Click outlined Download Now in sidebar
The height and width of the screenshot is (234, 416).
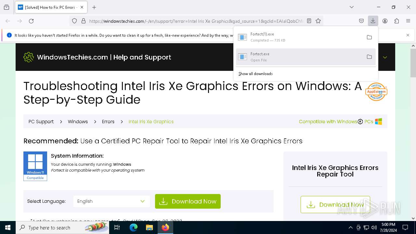click(335, 204)
